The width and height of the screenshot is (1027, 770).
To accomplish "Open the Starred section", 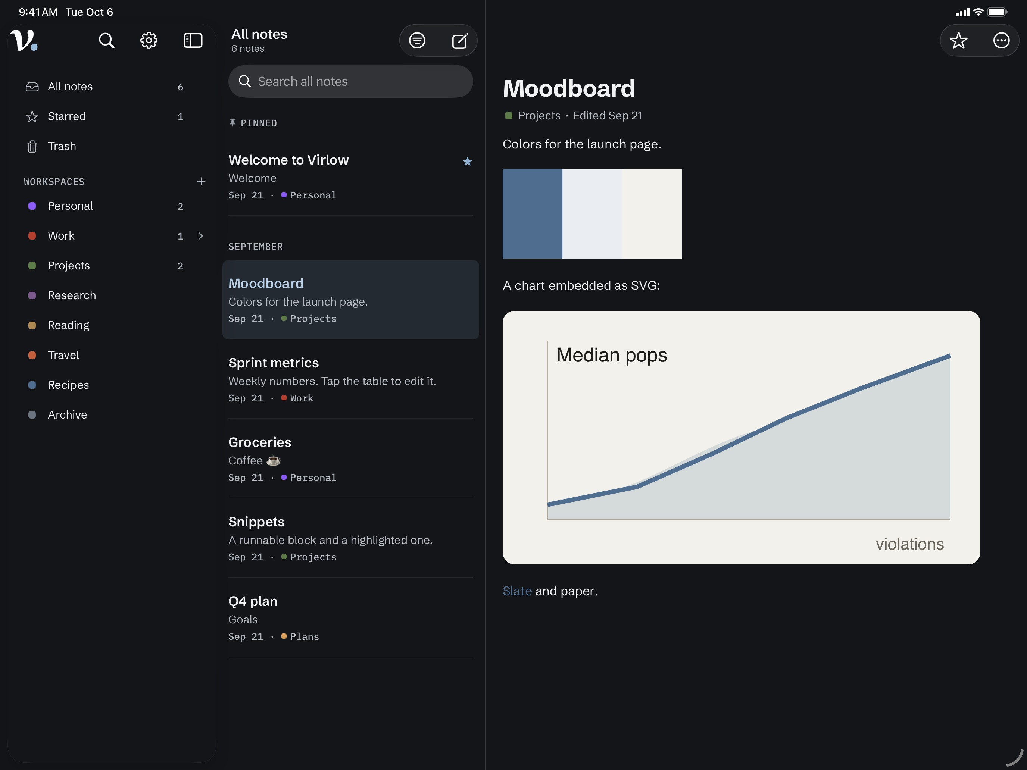I will coord(112,116).
